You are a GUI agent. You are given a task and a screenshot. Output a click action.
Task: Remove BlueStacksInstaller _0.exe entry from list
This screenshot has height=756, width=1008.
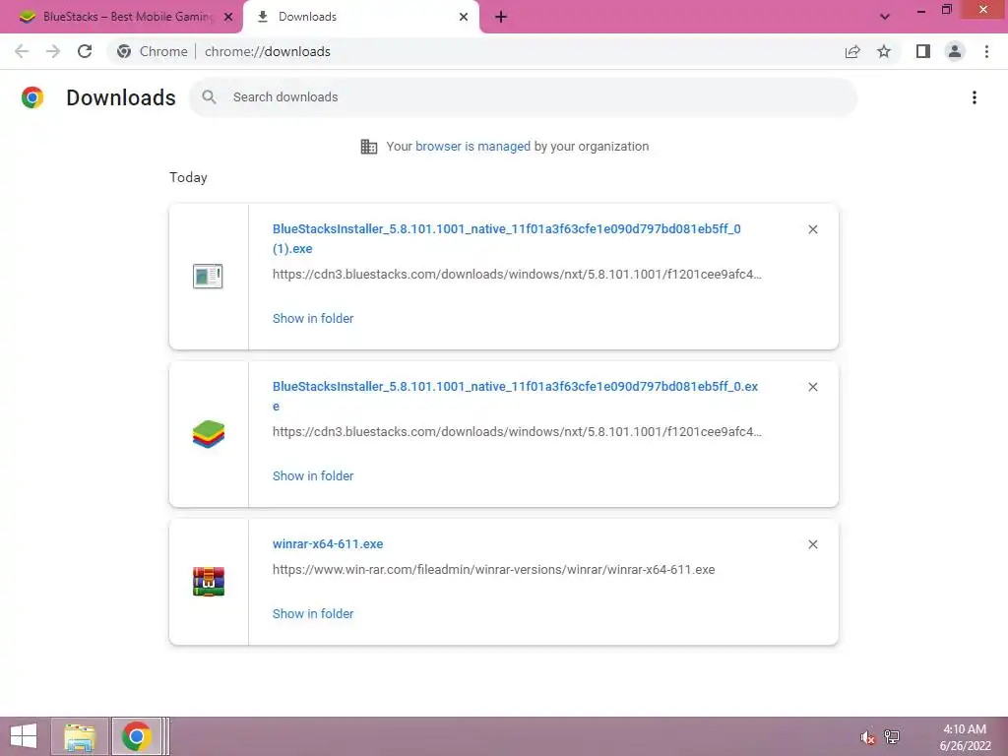(812, 387)
